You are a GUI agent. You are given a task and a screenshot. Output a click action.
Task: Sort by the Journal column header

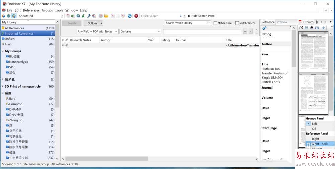[181, 40]
